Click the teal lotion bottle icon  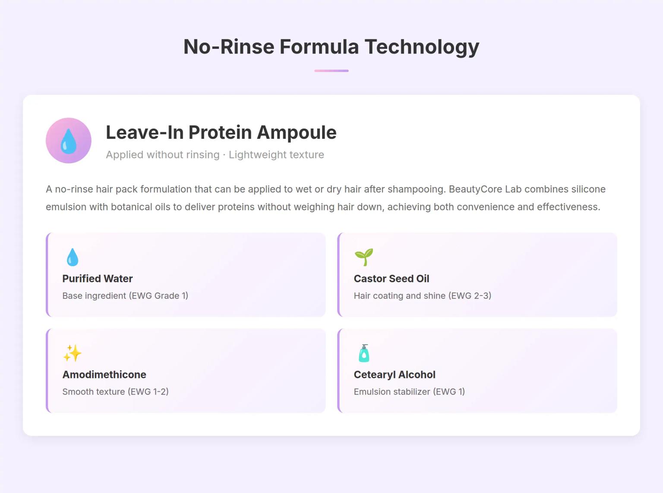point(364,353)
